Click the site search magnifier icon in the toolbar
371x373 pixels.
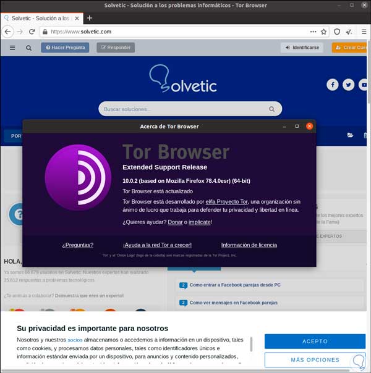coord(29,48)
